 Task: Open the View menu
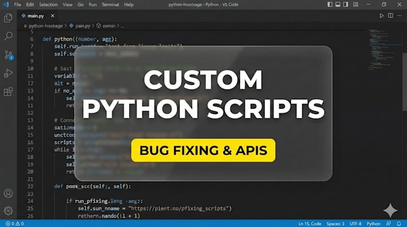(68, 5)
